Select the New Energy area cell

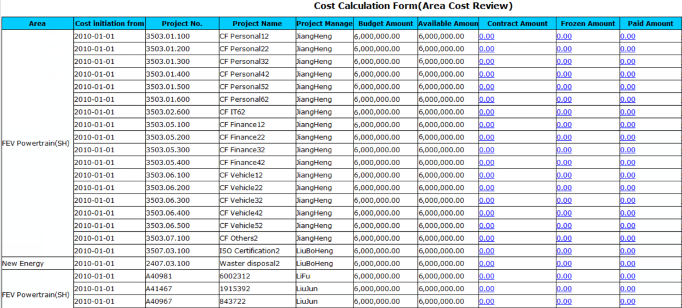tap(23, 264)
